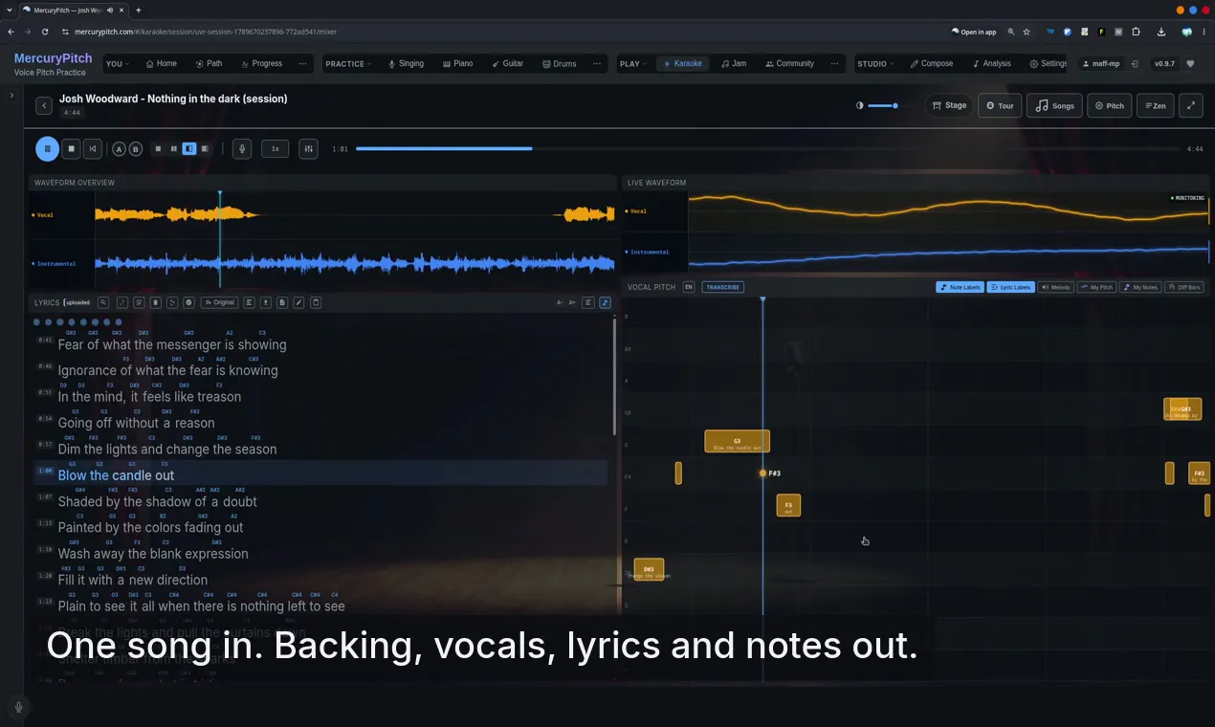Pause playback with the blue round button
The height and width of the screenshot is (727, 1215).
(x=47, y=148)
